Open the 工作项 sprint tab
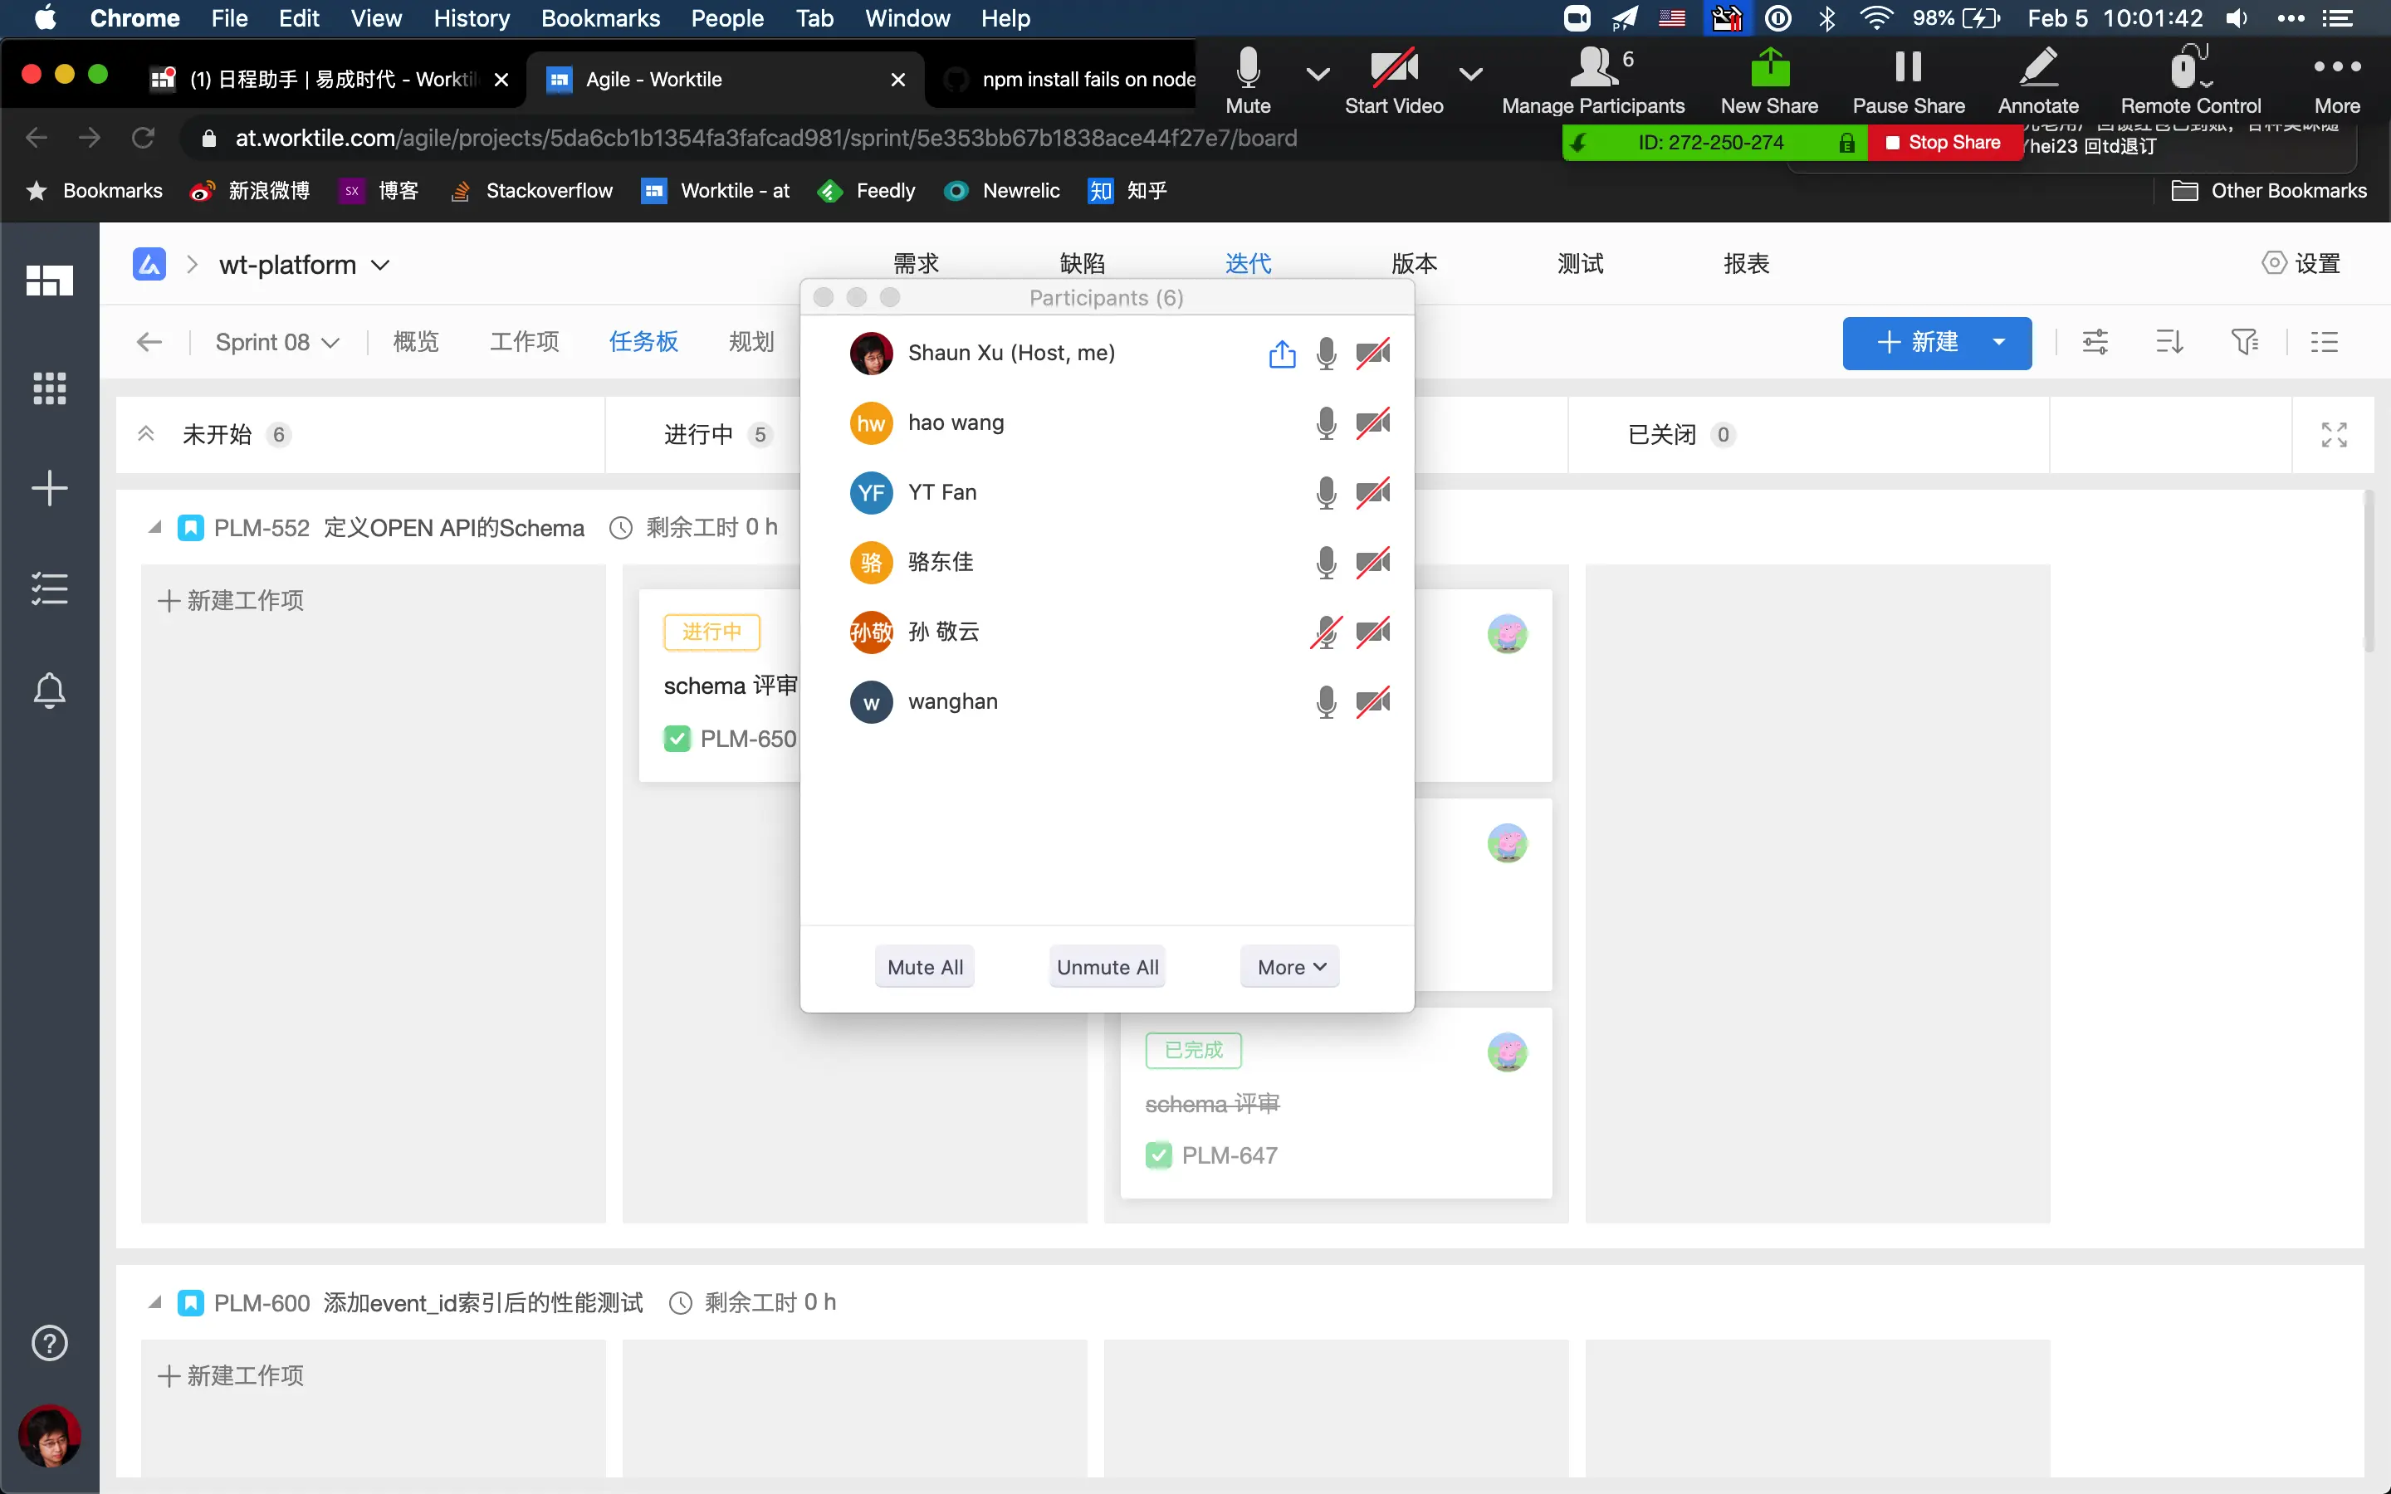The image size is (2391, 1494). 524,342
